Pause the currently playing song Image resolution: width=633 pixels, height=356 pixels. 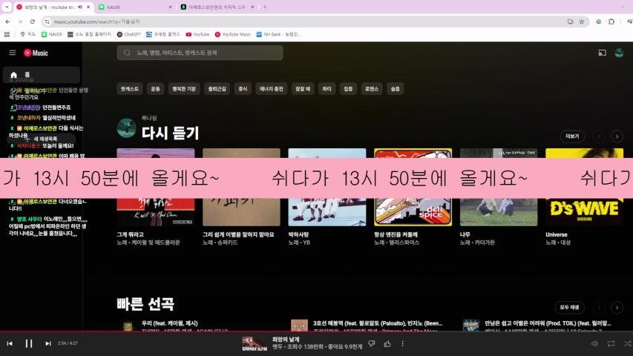click(29, 343)
